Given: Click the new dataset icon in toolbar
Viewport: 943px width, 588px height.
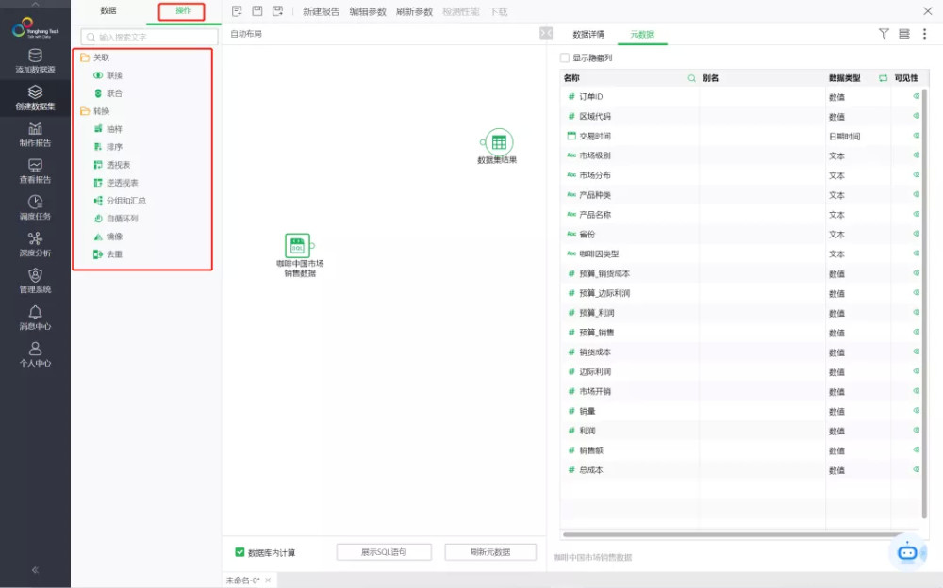Looking at the screenshot, I should pos(237,10).
